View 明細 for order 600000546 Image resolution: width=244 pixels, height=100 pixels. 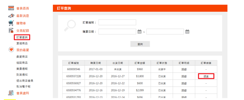(x=184, y=69)
